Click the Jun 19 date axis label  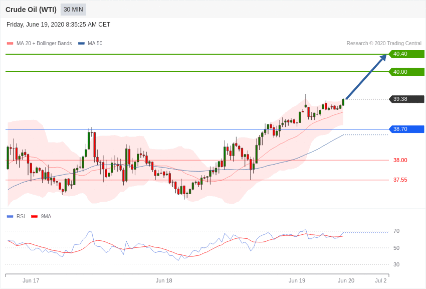point(297,280)
